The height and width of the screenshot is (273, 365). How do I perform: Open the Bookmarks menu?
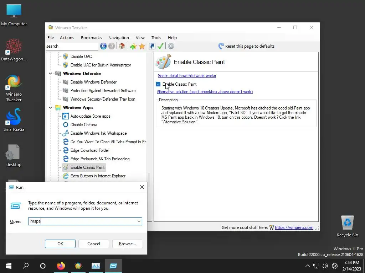coord(91,38)
